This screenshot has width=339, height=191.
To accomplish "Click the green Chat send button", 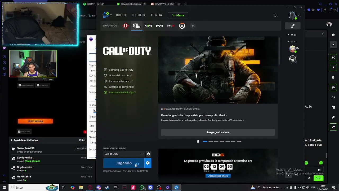I will (x=319, y=178).
